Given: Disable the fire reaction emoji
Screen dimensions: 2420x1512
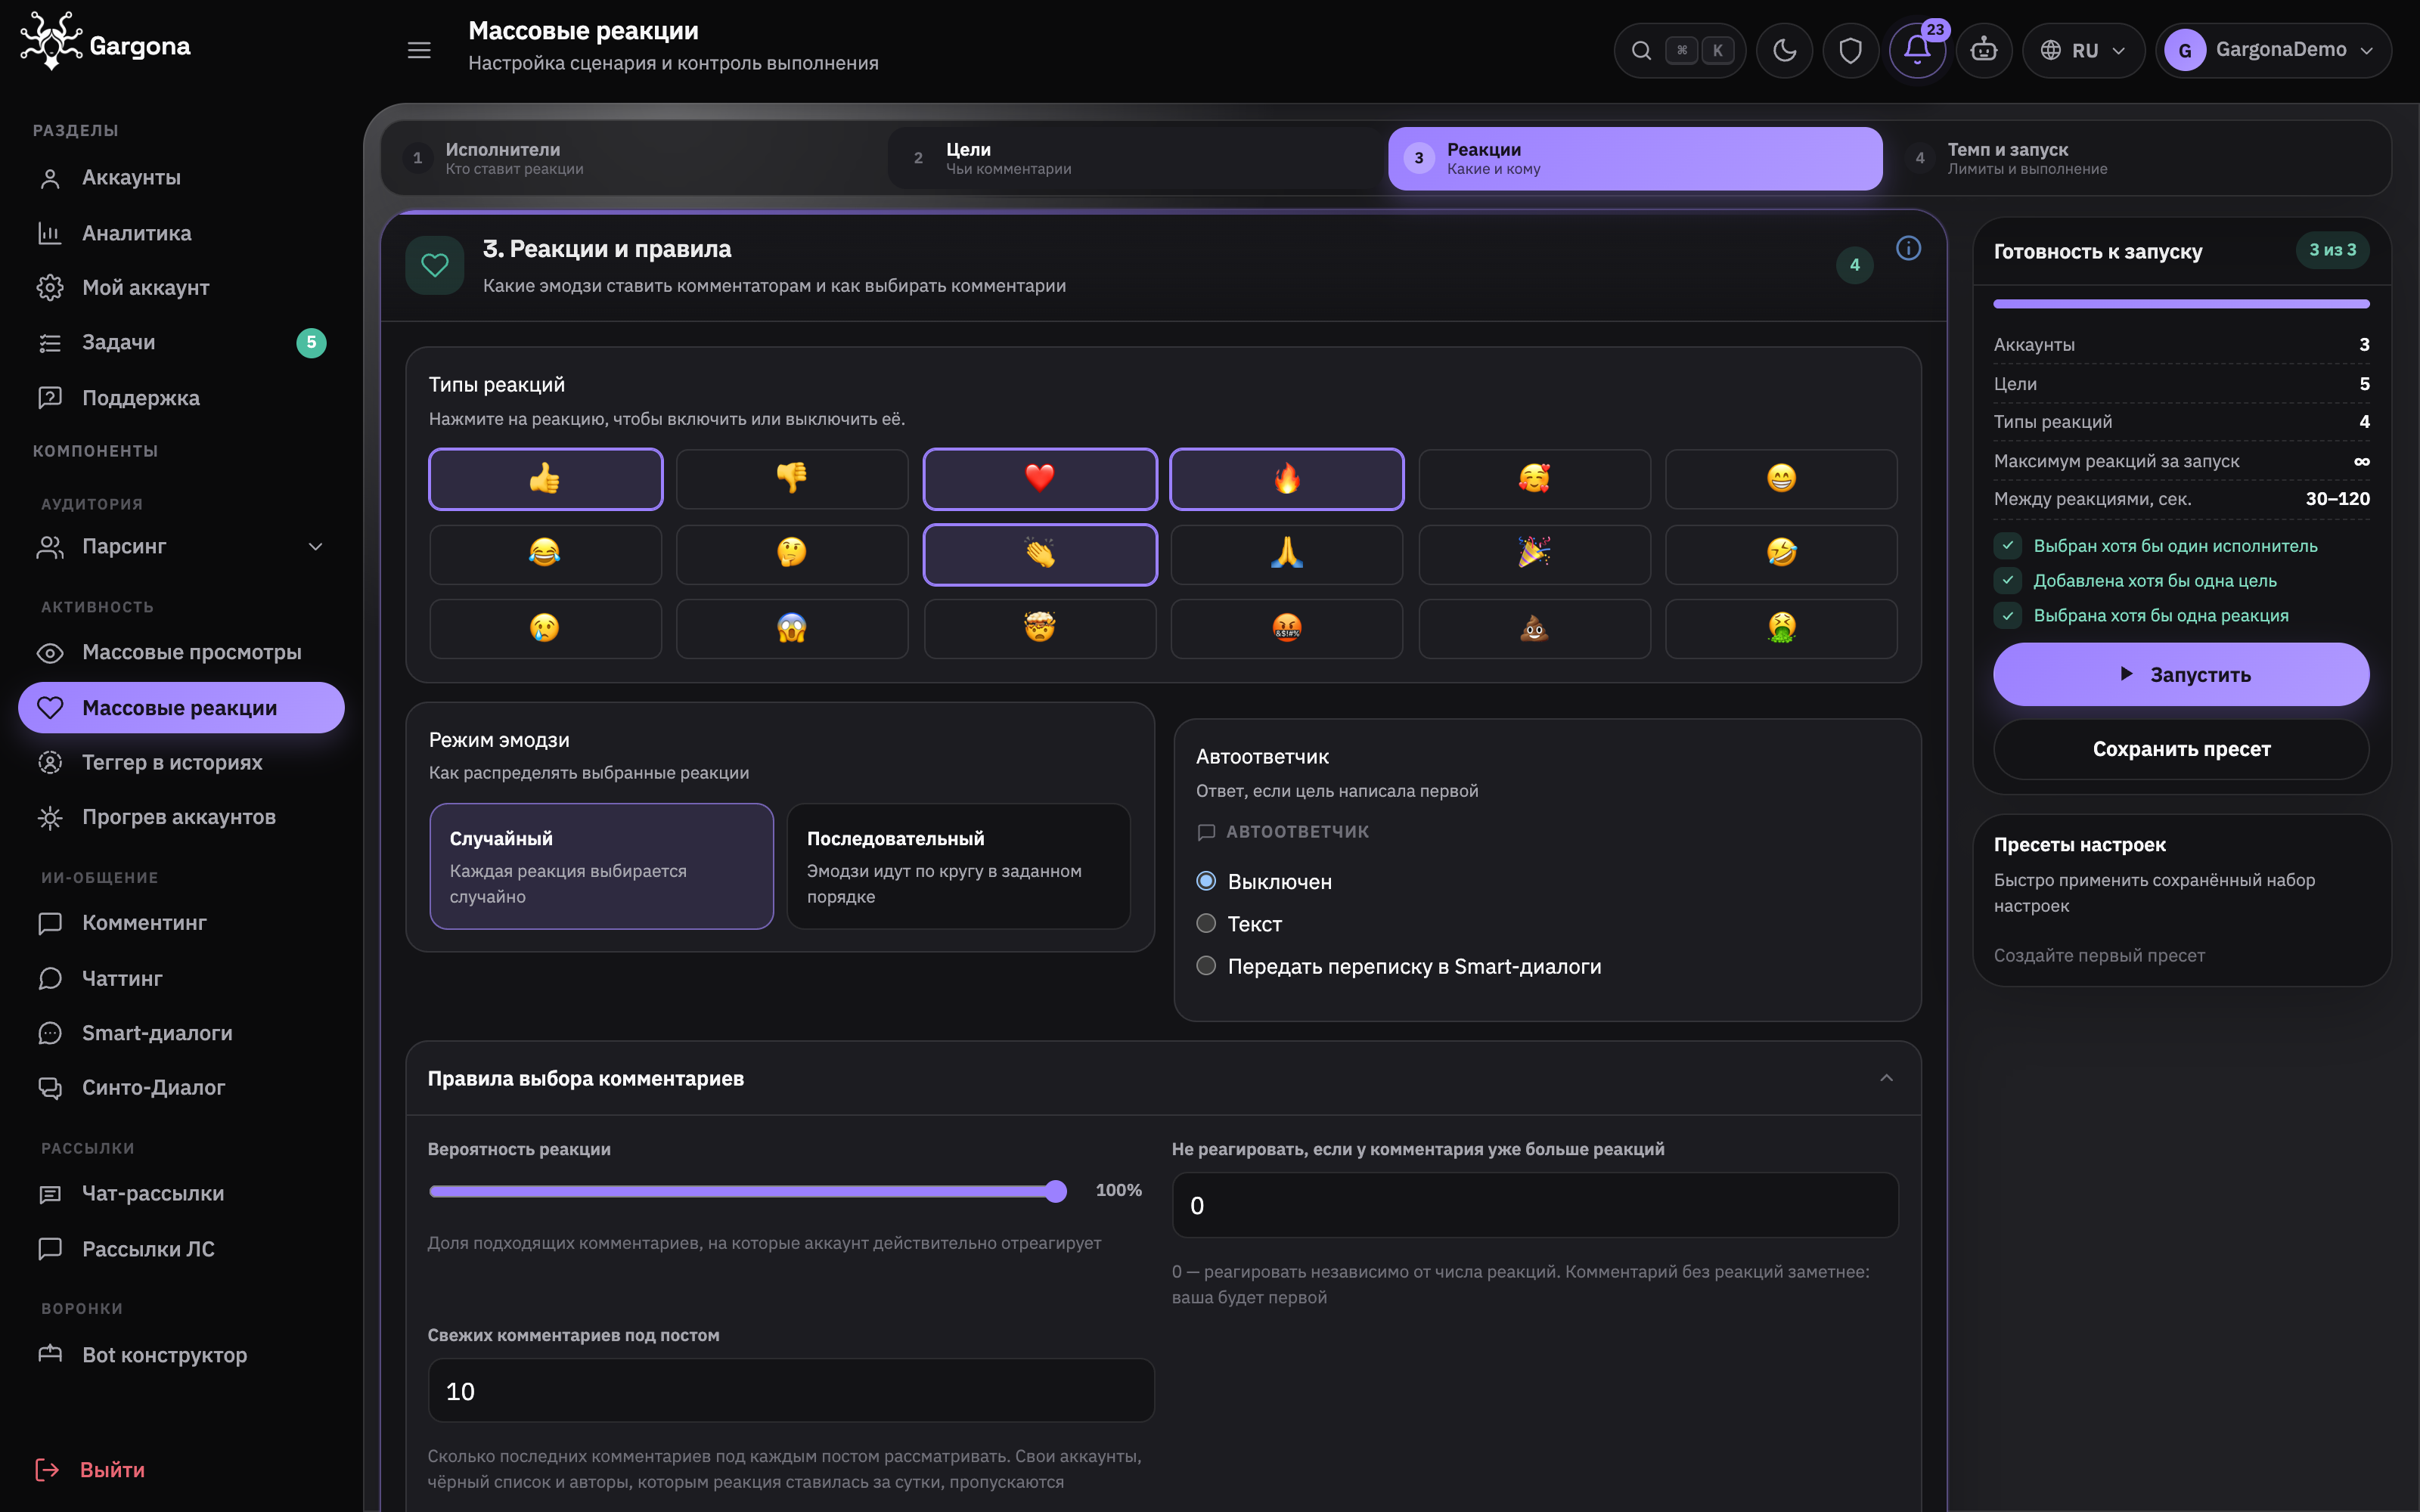Looking at the screenshot, I should click(x=1287, y=479).
